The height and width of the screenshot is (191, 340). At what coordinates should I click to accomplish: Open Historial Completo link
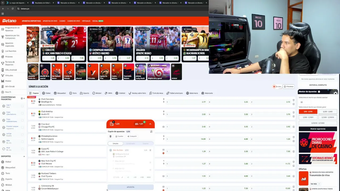coord(318,85)
